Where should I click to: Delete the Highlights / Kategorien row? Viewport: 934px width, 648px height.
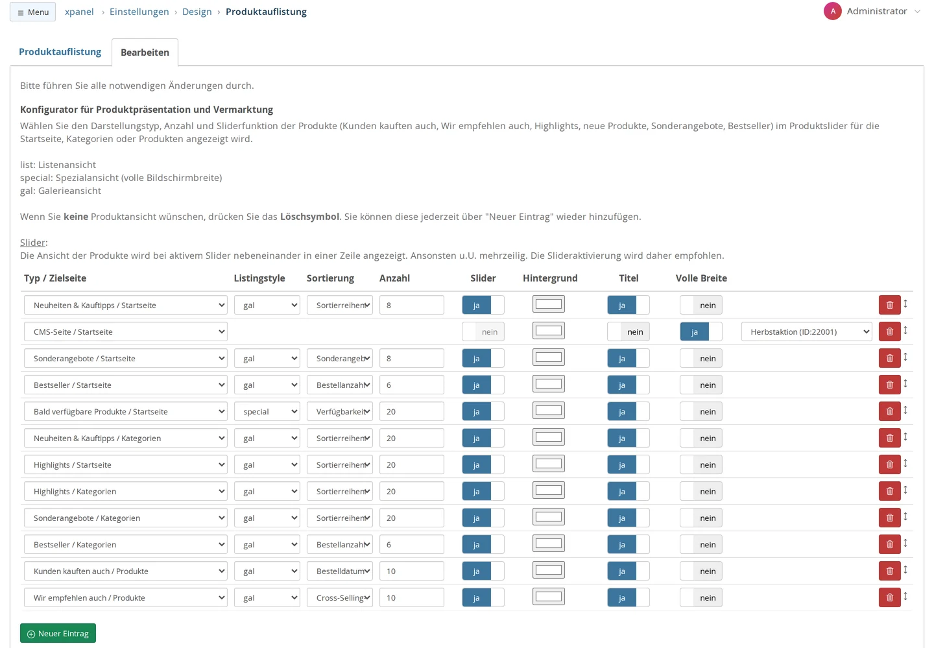click(x=889, y=491)
